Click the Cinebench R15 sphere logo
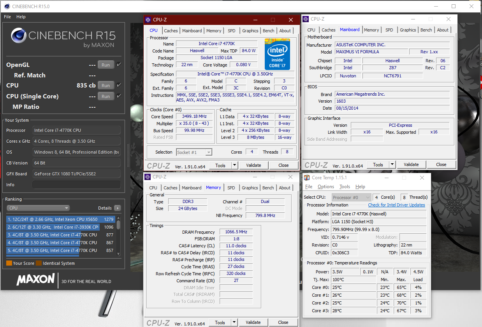 [18, 35]
